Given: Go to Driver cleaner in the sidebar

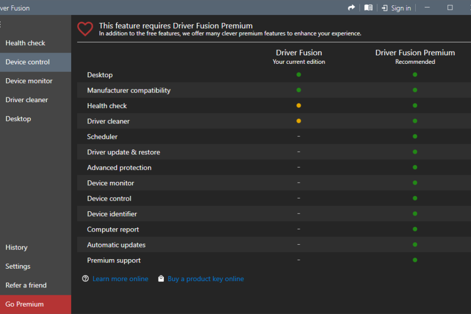Looking at the screenshot, I should click(36, 100).
